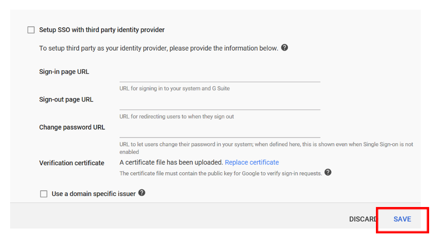Click the Setup SSO with third party label text
This screenshot has width=441, height=247.
point(102,30)
